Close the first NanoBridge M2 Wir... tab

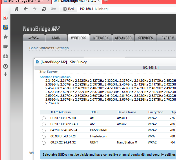pos(48,1)
